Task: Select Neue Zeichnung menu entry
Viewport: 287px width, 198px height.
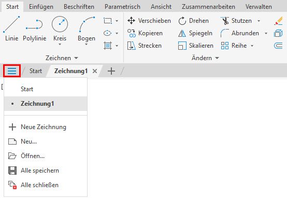Action: 46,127
